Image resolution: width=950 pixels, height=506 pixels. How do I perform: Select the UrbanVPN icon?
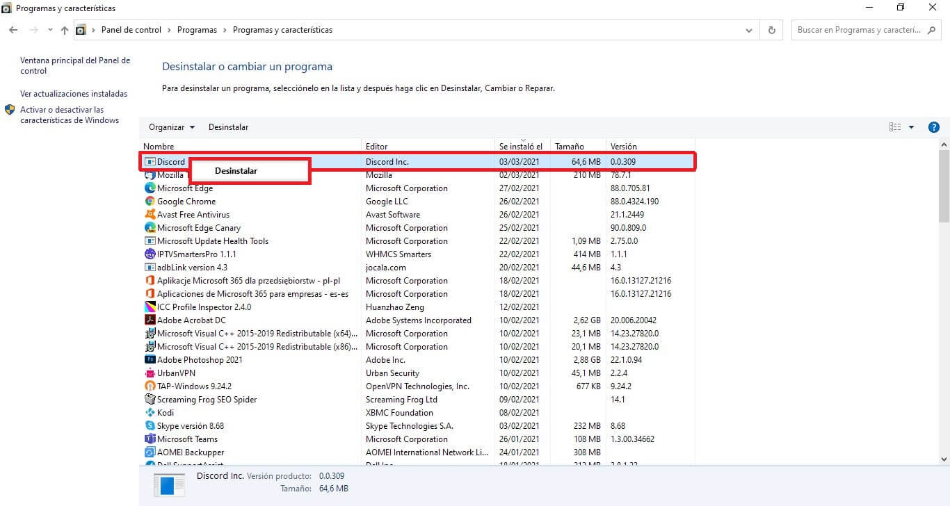pyautogui.click(x=150, y=373)
